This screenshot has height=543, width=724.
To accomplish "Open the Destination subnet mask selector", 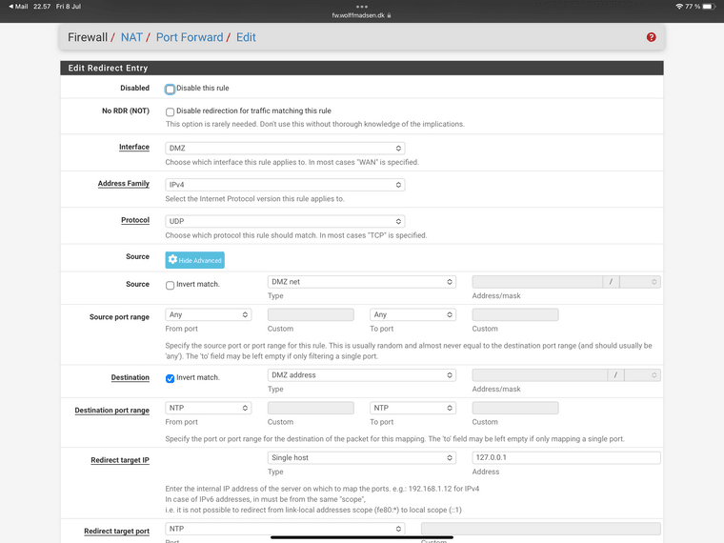I will tap(642, 375).
